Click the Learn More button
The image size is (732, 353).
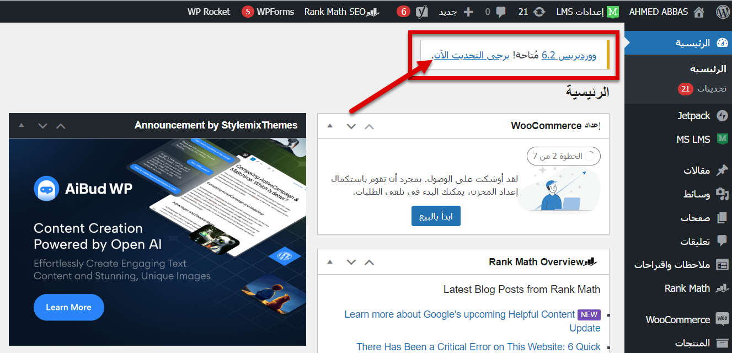(68, 307)
